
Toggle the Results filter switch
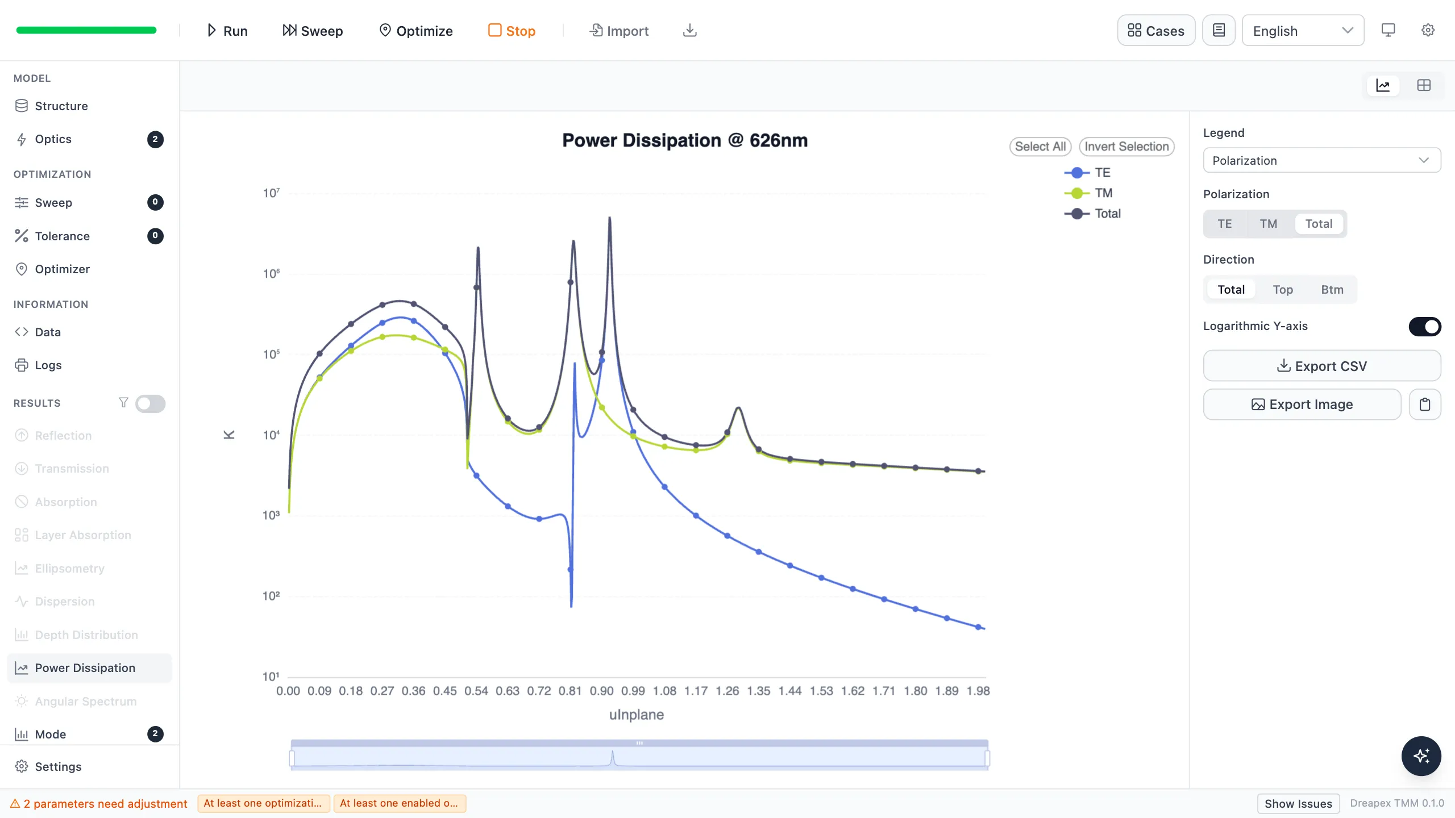(x=150, y=403)
